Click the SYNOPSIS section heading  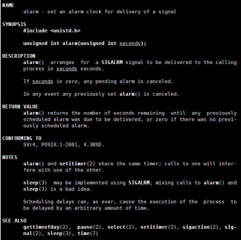pos(14,24)
